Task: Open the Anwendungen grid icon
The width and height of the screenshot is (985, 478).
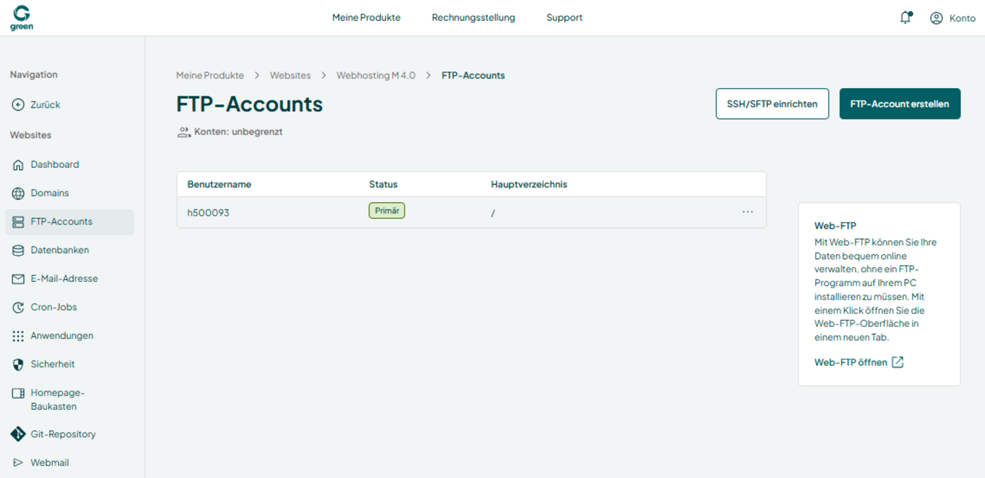Action: pyautogui.click(x=18, y=336)
